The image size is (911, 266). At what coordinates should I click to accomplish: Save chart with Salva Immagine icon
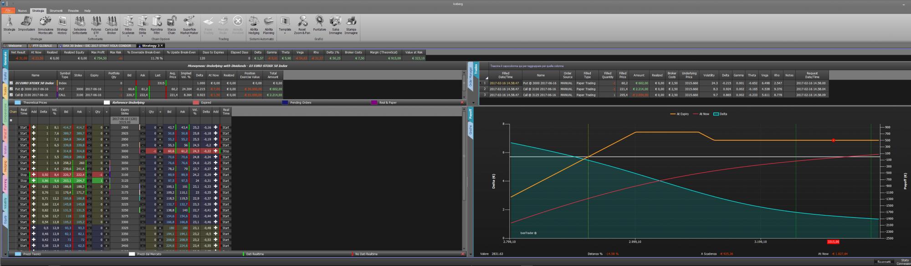(x=335, y=21)
